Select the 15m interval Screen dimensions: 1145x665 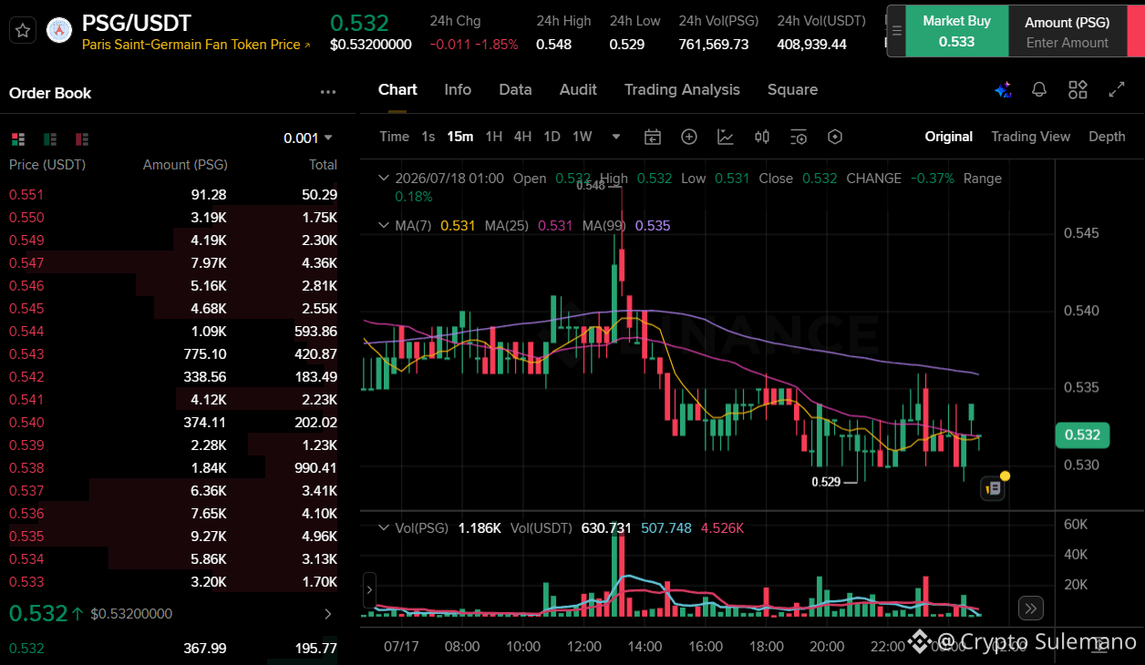(x=459, y=137)
